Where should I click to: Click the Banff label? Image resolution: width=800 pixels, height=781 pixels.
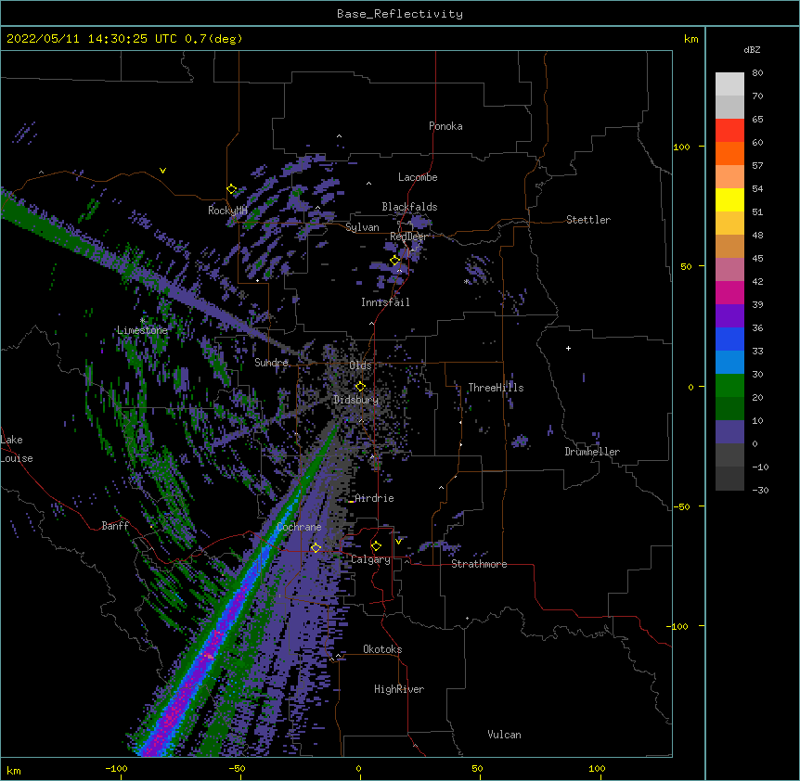point(115,526)
